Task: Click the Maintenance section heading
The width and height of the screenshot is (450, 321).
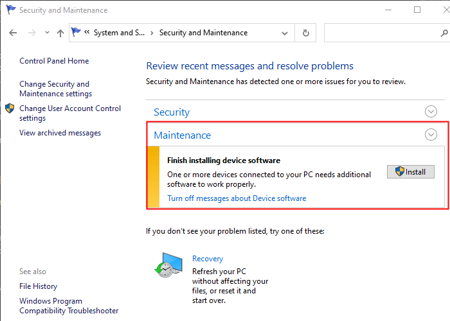Action: point(182,135)
